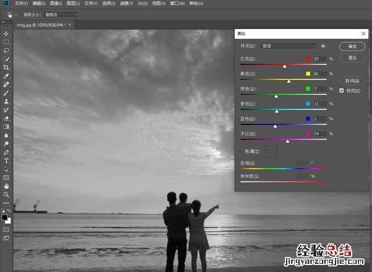Select the Lasso tool

click(x=6, y=51)
